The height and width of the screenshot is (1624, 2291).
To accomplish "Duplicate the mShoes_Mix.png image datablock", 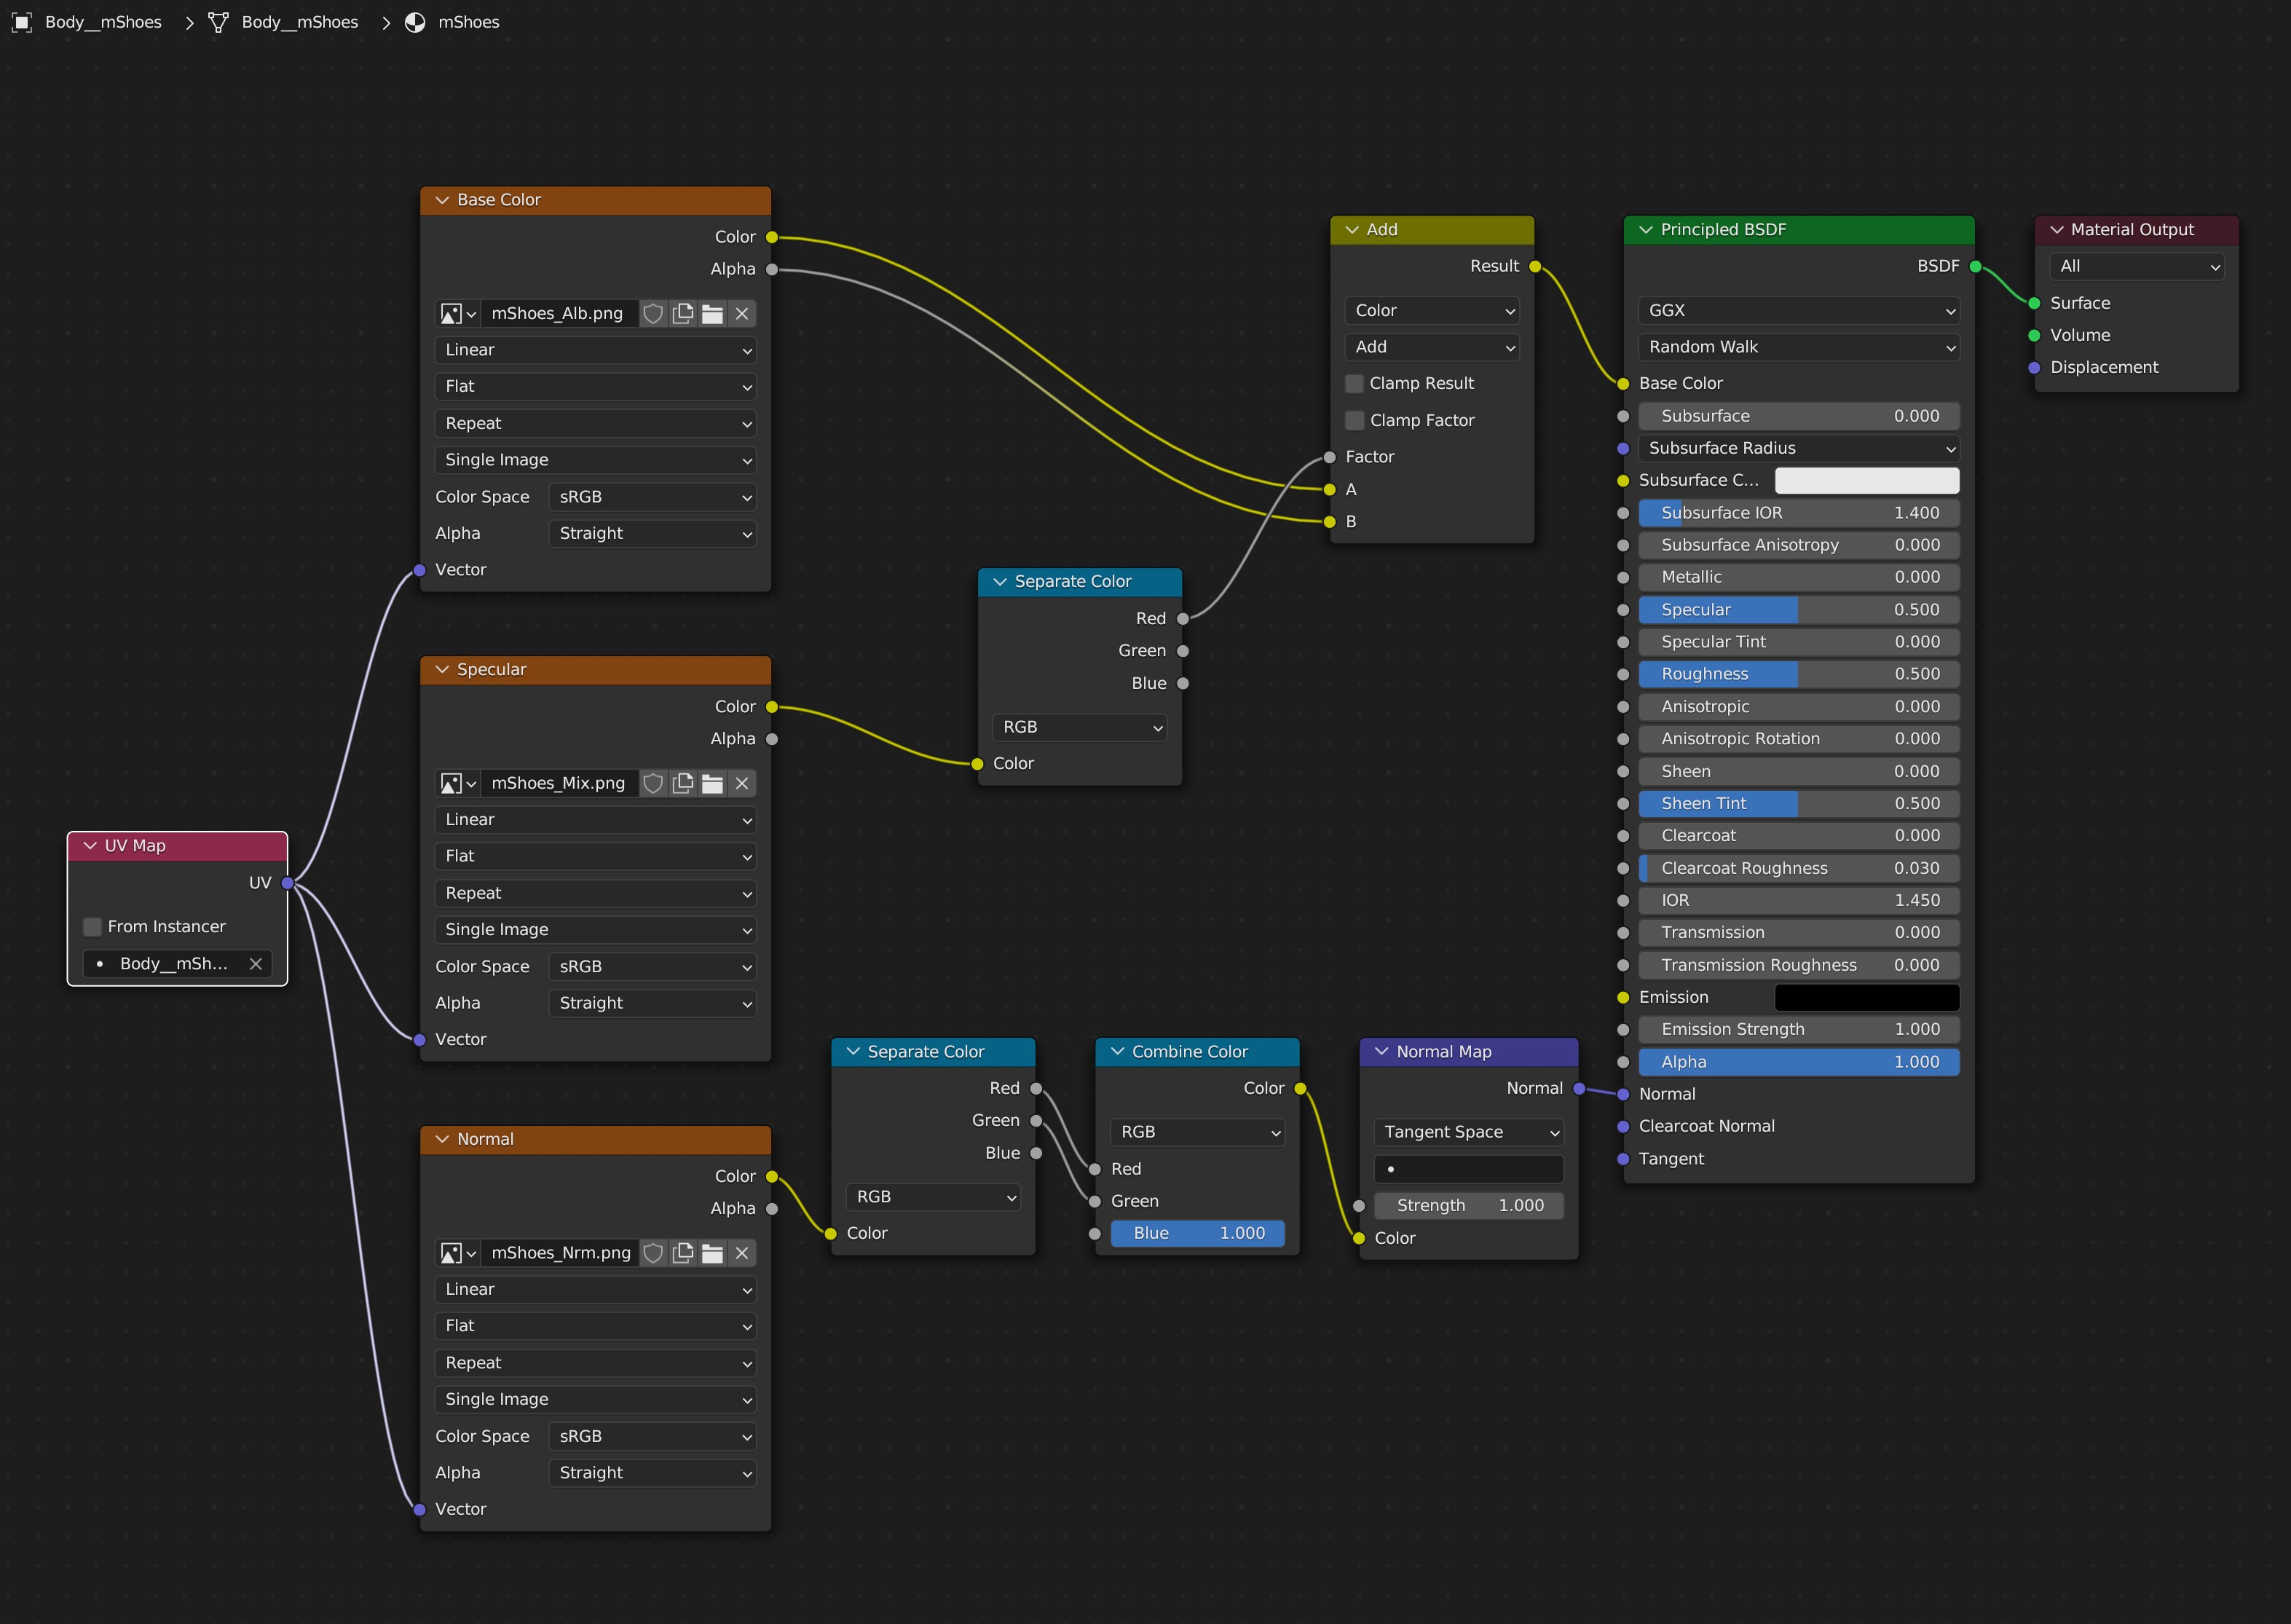I will click(683, 783).
